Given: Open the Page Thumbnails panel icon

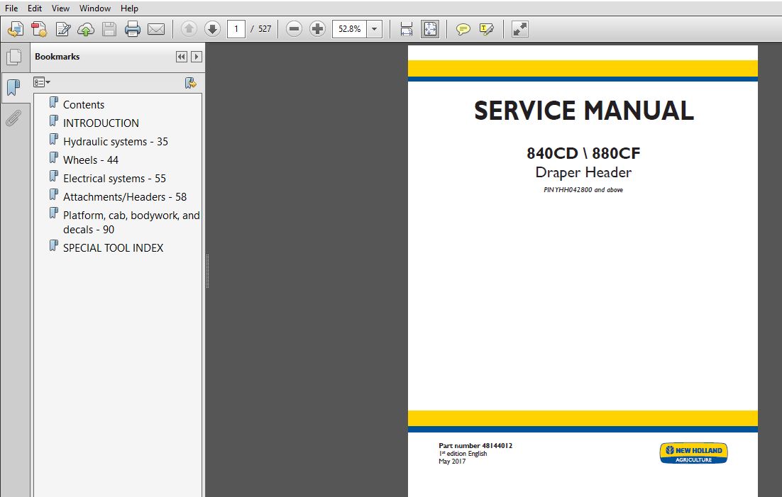Looking at the screenshot, I should click(x=14, y=57).
